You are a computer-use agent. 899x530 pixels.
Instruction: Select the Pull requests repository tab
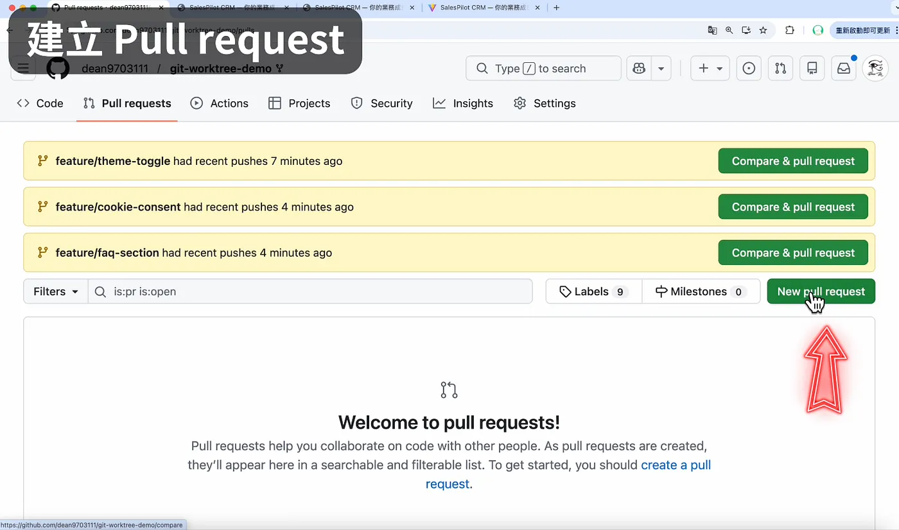127,103
